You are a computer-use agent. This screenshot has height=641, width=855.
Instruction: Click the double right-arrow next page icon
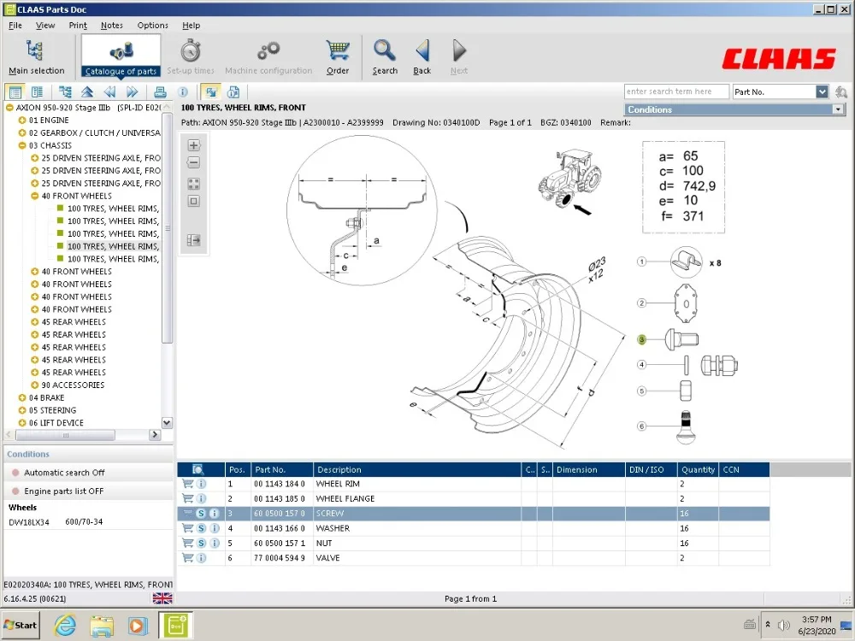pyautogui.click(x=132, y=92)
